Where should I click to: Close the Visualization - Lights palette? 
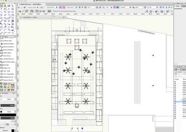point(21,17)
